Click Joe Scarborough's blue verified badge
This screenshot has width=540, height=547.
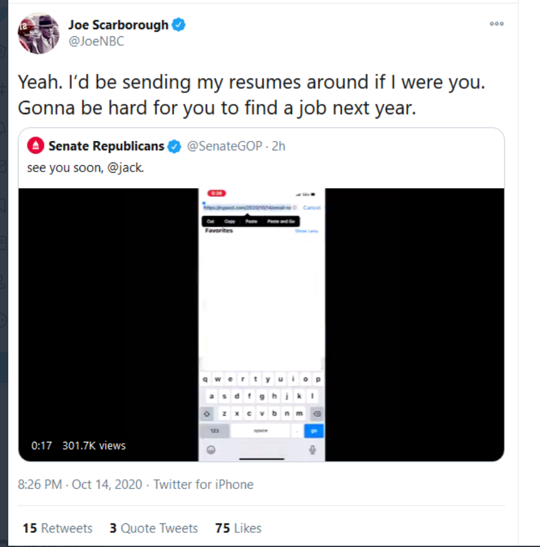tap(178, 25)
